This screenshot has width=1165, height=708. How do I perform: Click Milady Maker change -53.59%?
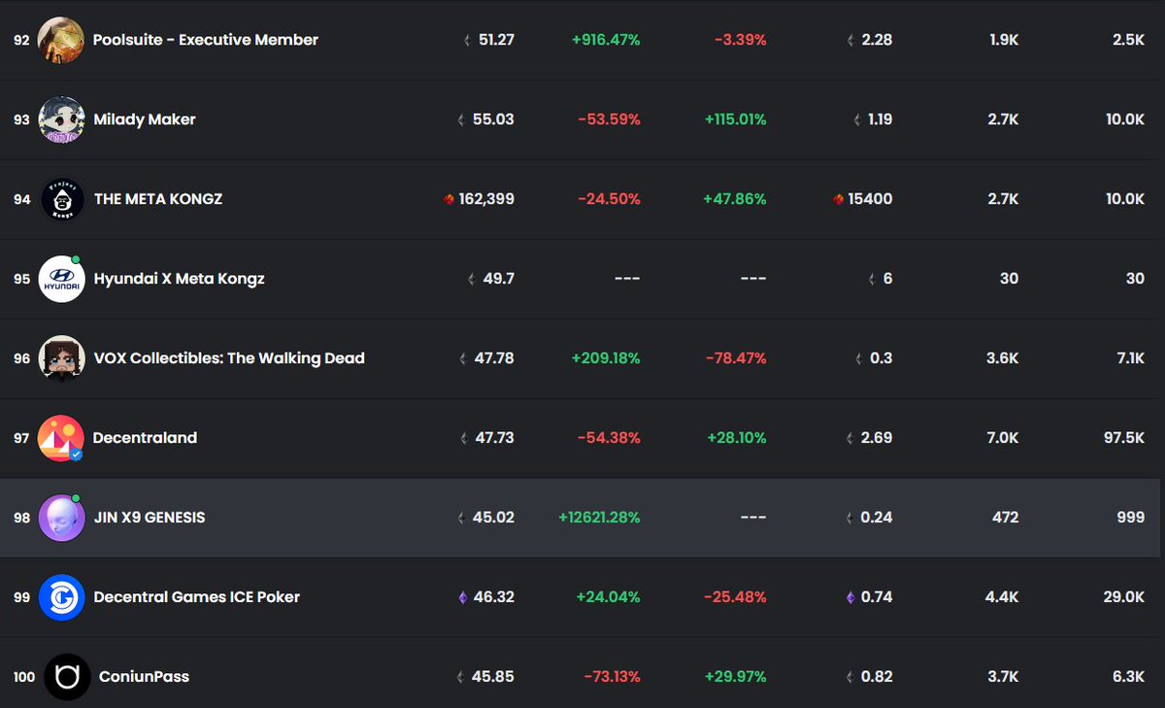point(610,119)
